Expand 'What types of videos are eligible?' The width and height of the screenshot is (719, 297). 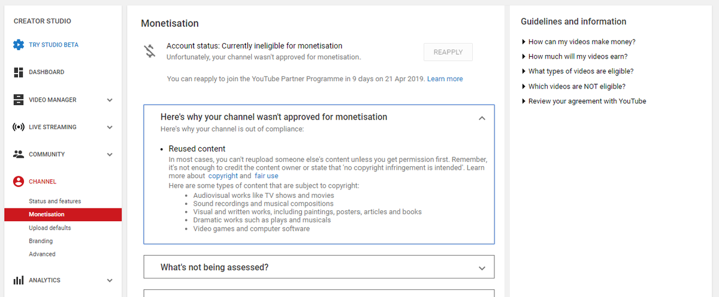pos(578,72)
